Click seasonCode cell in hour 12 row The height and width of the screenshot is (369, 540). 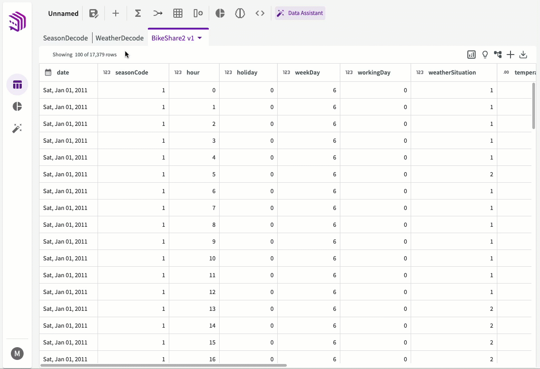click(x=133, y=292)
